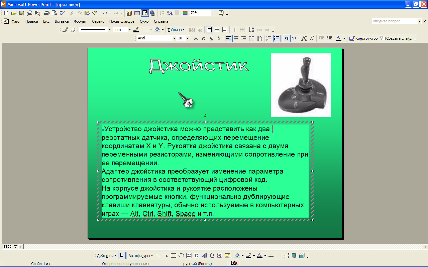Open the 1 пт line weight dropdown

point(130,30)
